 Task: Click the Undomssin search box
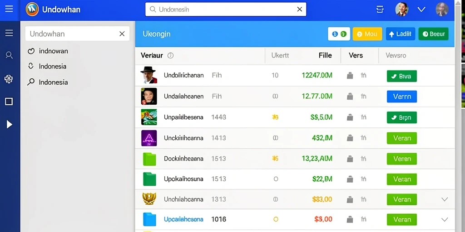[225, 9]
